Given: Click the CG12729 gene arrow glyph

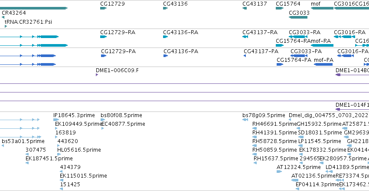Looking at the screenshot, I should point(103,8).
